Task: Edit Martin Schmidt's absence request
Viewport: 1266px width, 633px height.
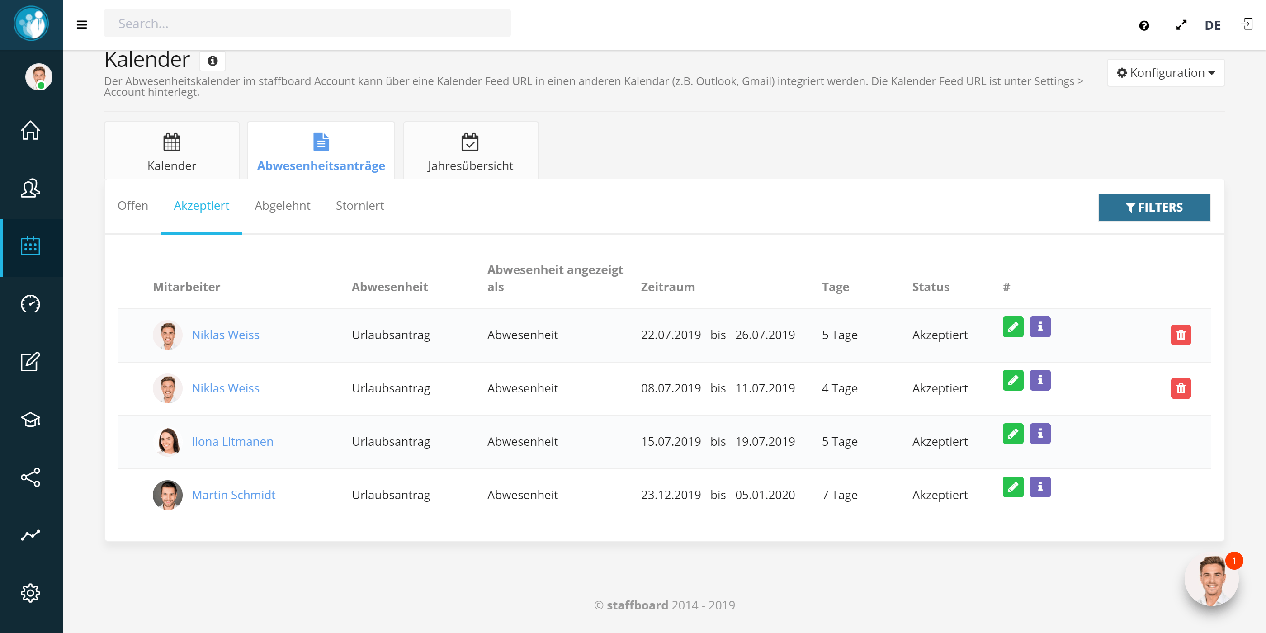Action: pos(1013,487)
